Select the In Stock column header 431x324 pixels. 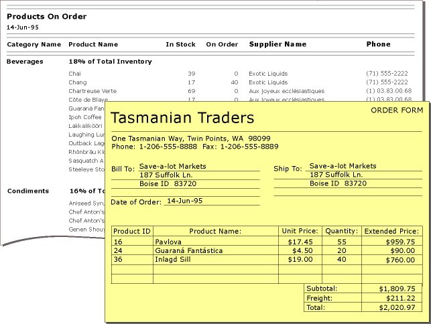tap(180, 45)
